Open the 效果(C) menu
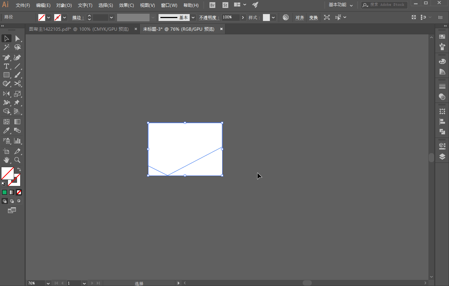This screenshot has height=286, width=449. click(126, 5)
